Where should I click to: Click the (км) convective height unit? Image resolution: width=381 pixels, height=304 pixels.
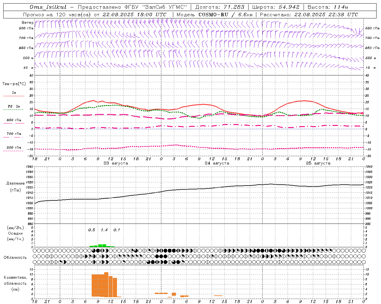click(x=15, y=289)
